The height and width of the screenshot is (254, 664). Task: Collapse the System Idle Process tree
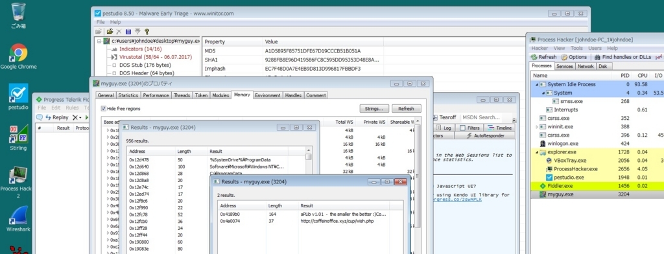pyautogui.click(x=537, y=84)
